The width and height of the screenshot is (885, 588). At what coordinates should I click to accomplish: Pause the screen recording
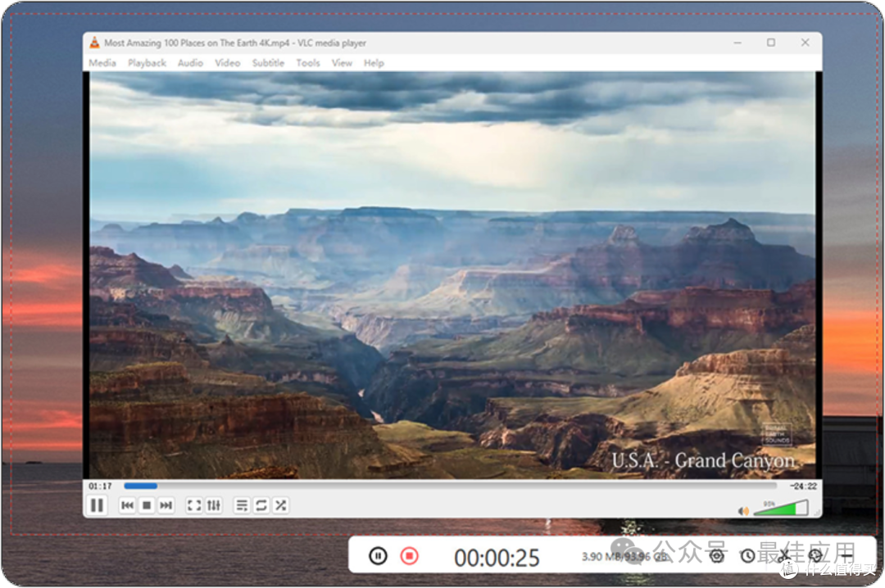[378, 556]
